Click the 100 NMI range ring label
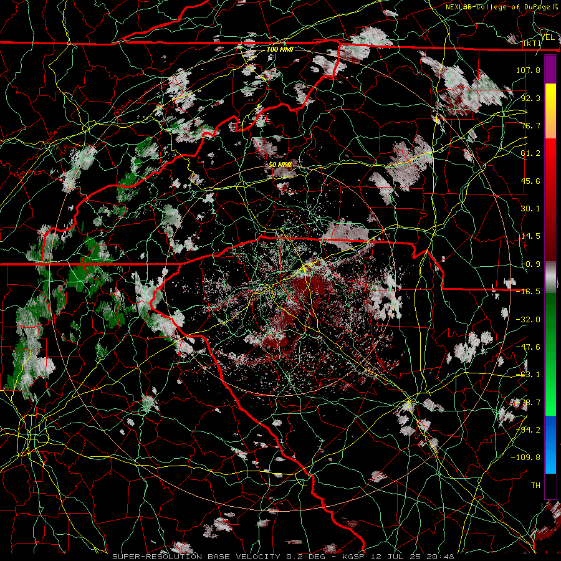 (x=280, y=49)
